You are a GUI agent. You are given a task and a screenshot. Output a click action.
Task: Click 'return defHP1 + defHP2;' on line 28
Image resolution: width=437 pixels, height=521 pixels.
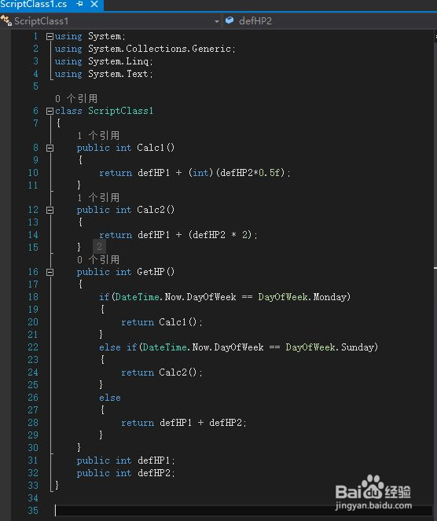point(184,423)
